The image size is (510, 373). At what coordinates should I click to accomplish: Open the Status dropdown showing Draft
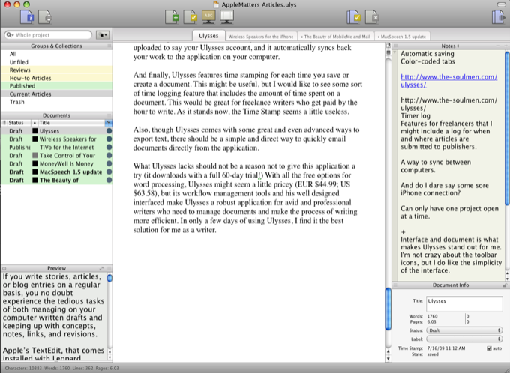coord(463,330)
